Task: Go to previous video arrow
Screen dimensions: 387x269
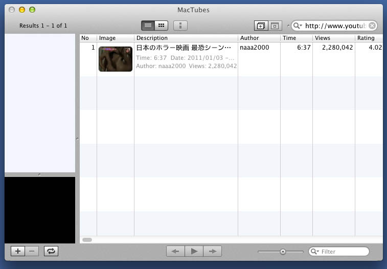Action: click(x=175, y=251)
